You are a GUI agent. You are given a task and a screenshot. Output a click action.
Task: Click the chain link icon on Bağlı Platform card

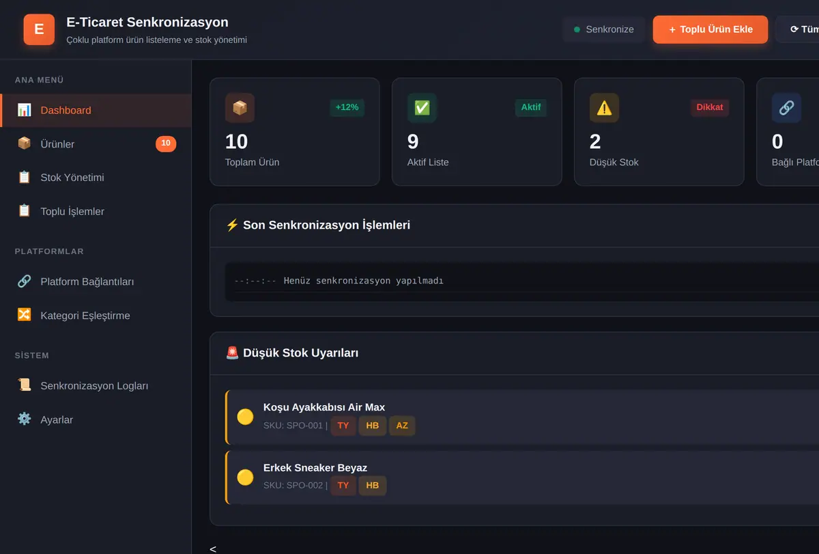(x=786, y=108)
